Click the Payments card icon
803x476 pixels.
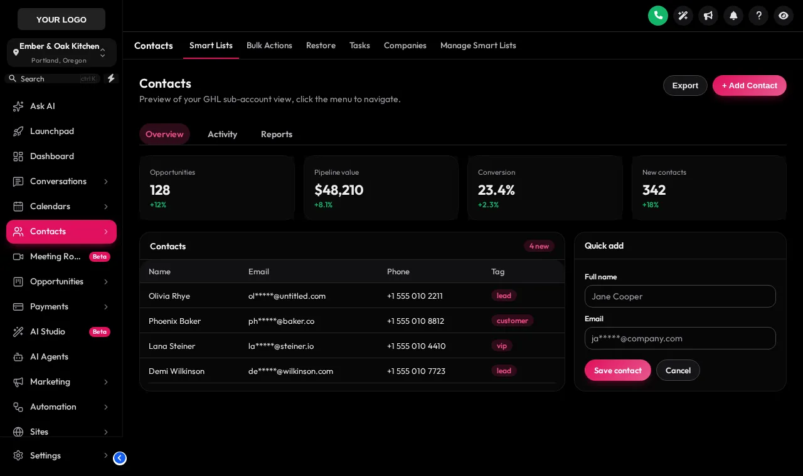[x=18, y=307]
